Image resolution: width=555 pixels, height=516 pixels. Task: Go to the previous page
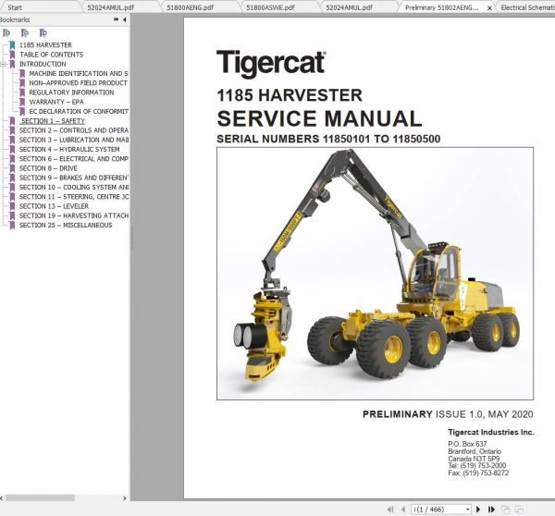(403, 510)
